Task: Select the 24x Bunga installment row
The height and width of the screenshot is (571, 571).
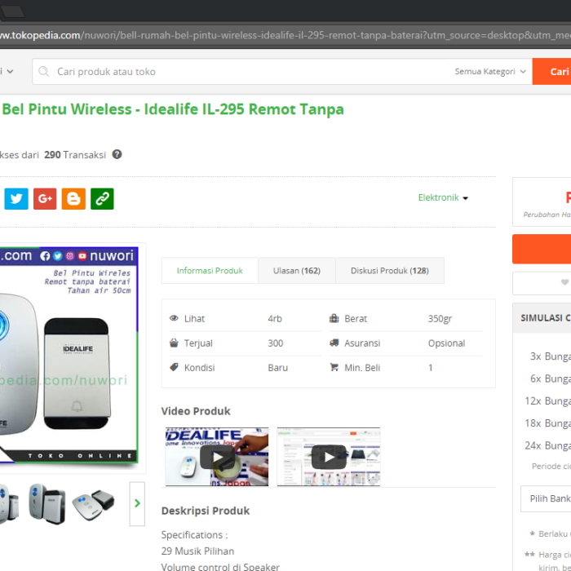Action: [x=547, y=445]
